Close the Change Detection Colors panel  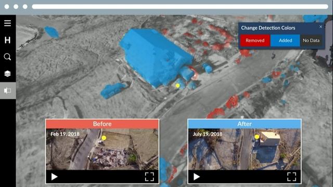321,26
